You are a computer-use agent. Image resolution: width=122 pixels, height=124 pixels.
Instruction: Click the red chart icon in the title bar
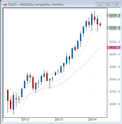tap(5, 5)
